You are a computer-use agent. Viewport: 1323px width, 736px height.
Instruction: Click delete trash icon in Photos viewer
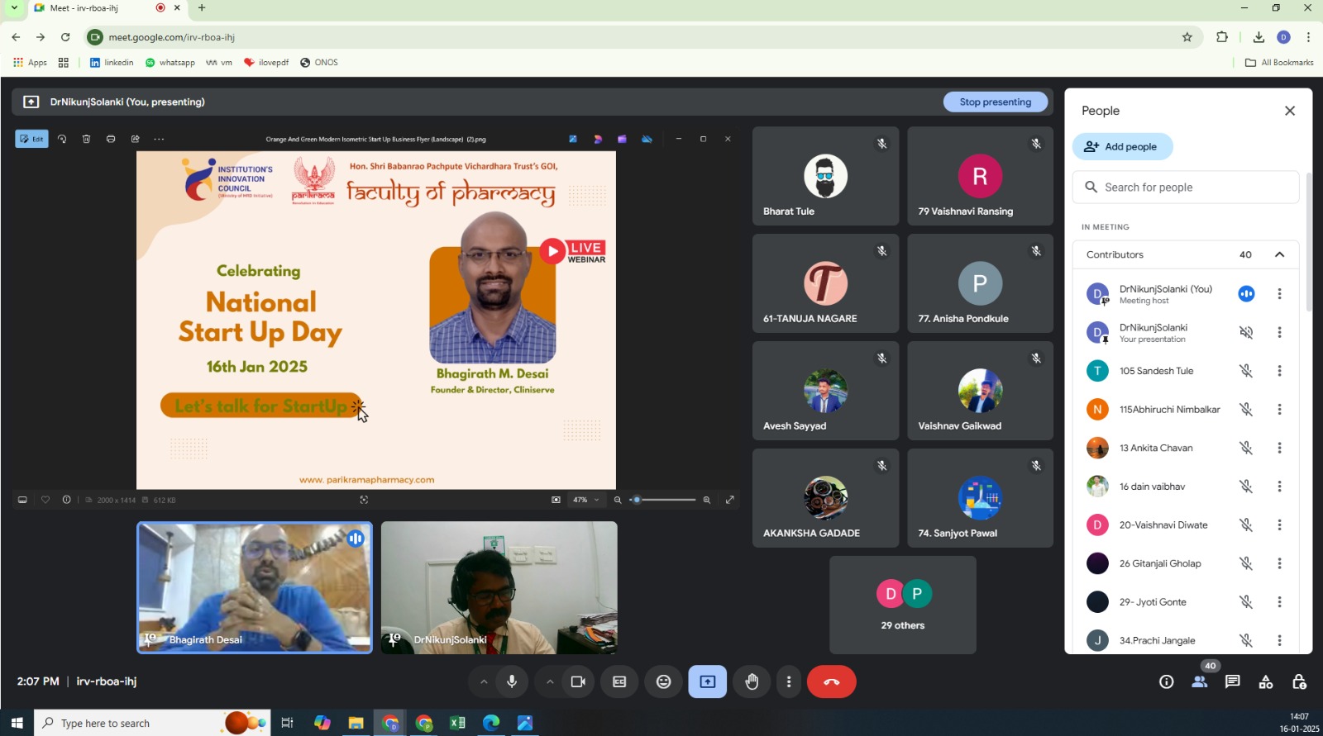pyautogui.click(x=86, y=139)
